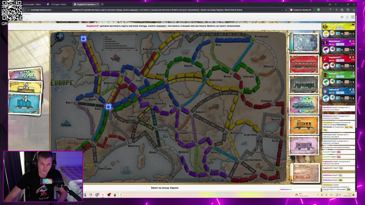365x205 pixels.
Task: Draw the face-up locomotive card
Action: coord(304,105)
